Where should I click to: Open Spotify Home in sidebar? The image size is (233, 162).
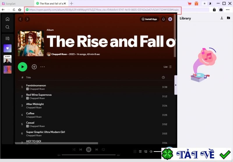click(8, 19)
